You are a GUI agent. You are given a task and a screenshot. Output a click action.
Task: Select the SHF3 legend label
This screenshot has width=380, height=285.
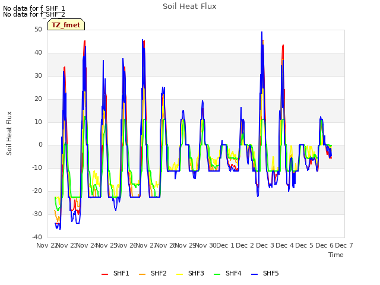pyautogui.click(x=196, y=273)
